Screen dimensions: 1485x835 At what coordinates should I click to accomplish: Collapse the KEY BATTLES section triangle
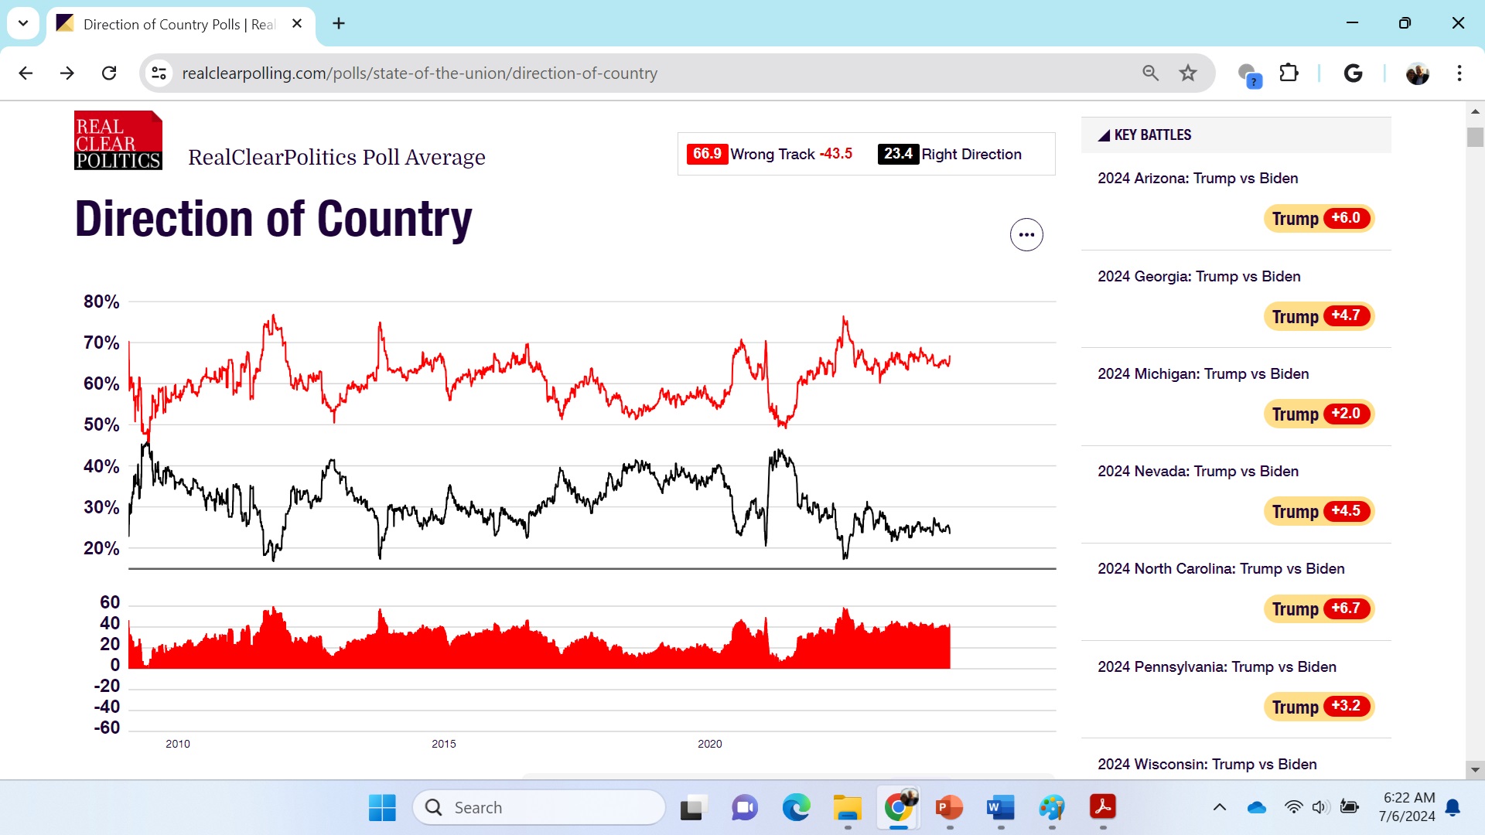point(1104,135)
